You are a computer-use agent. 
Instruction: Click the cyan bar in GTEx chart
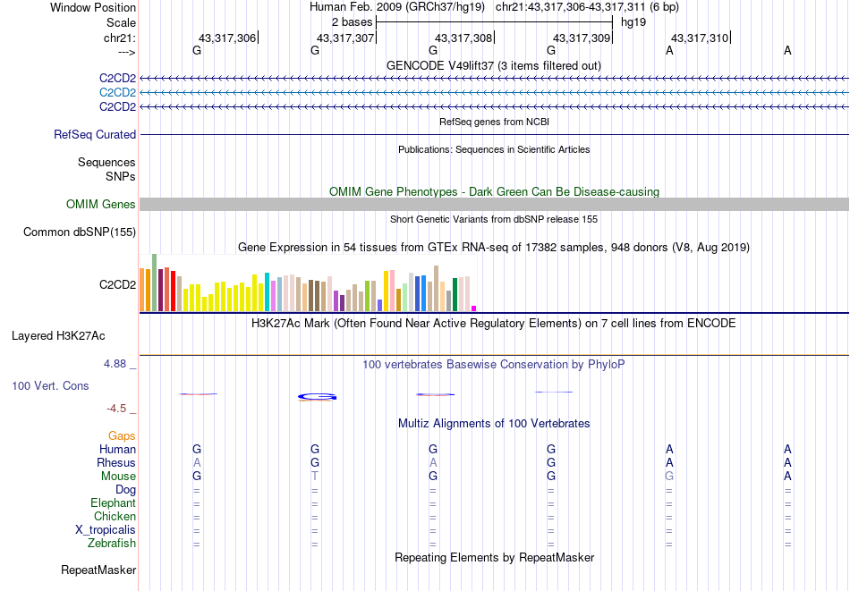(268, 292)
